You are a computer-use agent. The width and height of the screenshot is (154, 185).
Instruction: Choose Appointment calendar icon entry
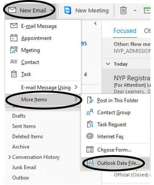(14, 38)
